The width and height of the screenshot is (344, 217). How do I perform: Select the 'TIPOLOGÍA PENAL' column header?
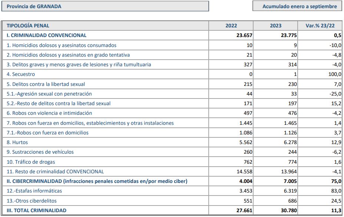[28, 26]
